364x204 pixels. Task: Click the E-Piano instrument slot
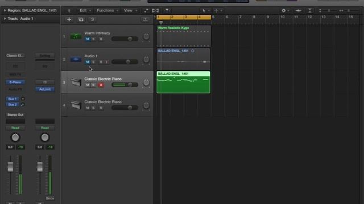[15, 82]
